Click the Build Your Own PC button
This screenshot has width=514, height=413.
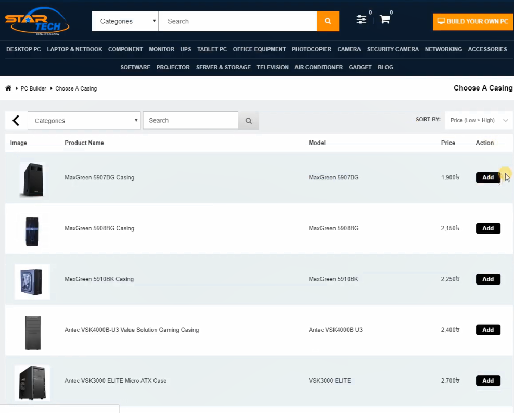point(472,22)
